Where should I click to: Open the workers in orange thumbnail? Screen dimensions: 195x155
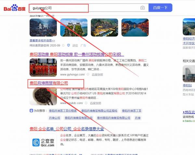[43, 67]
